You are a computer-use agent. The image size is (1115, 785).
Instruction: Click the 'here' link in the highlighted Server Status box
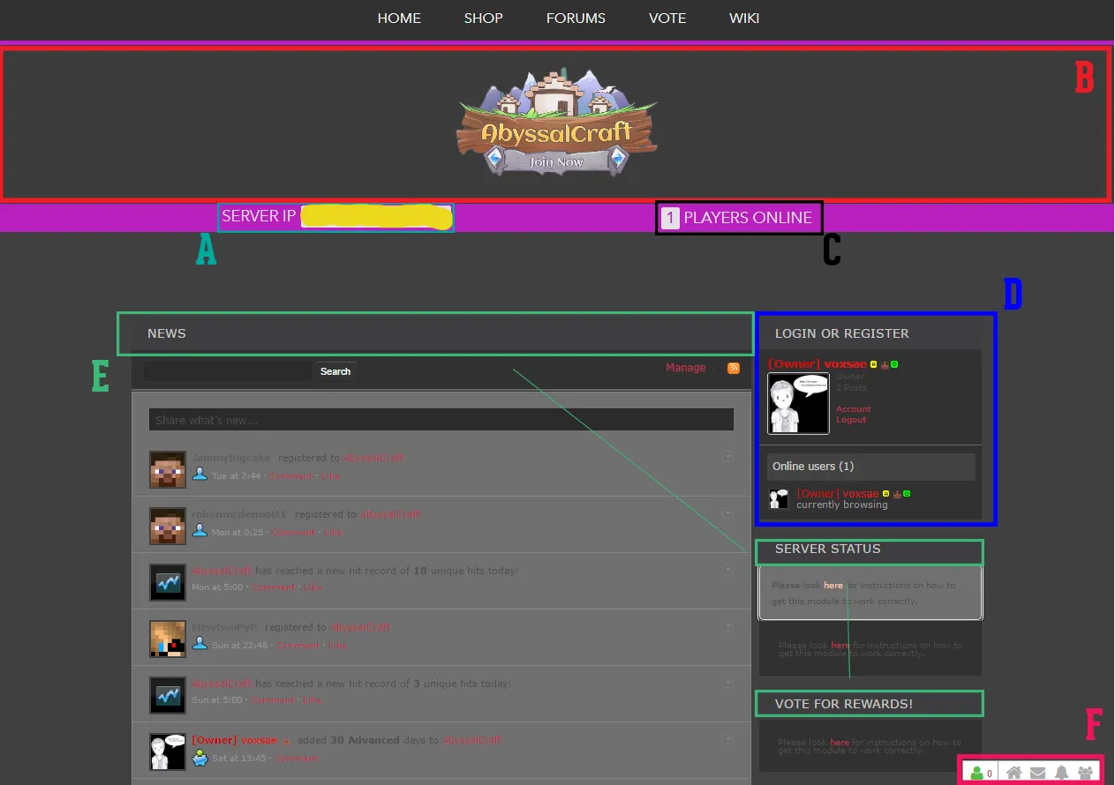pyautogui.click(x=833, y=586)
